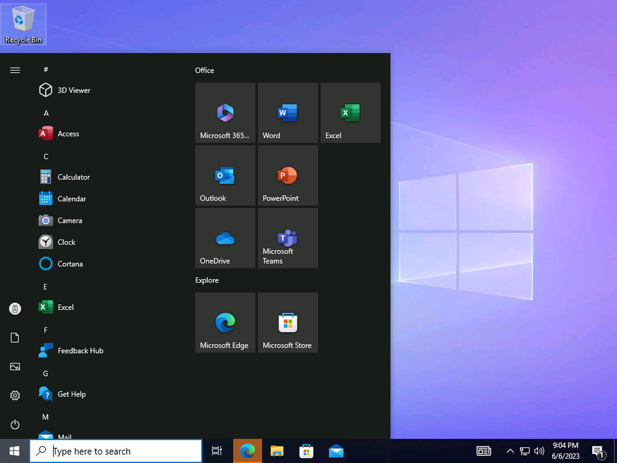The height and width of the screenshot is (463, 617).
Task: Click the letter C section header
Action: 46,157
